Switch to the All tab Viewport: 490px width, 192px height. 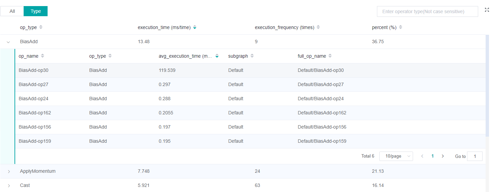pyautogui.click(x=12, y=11)
